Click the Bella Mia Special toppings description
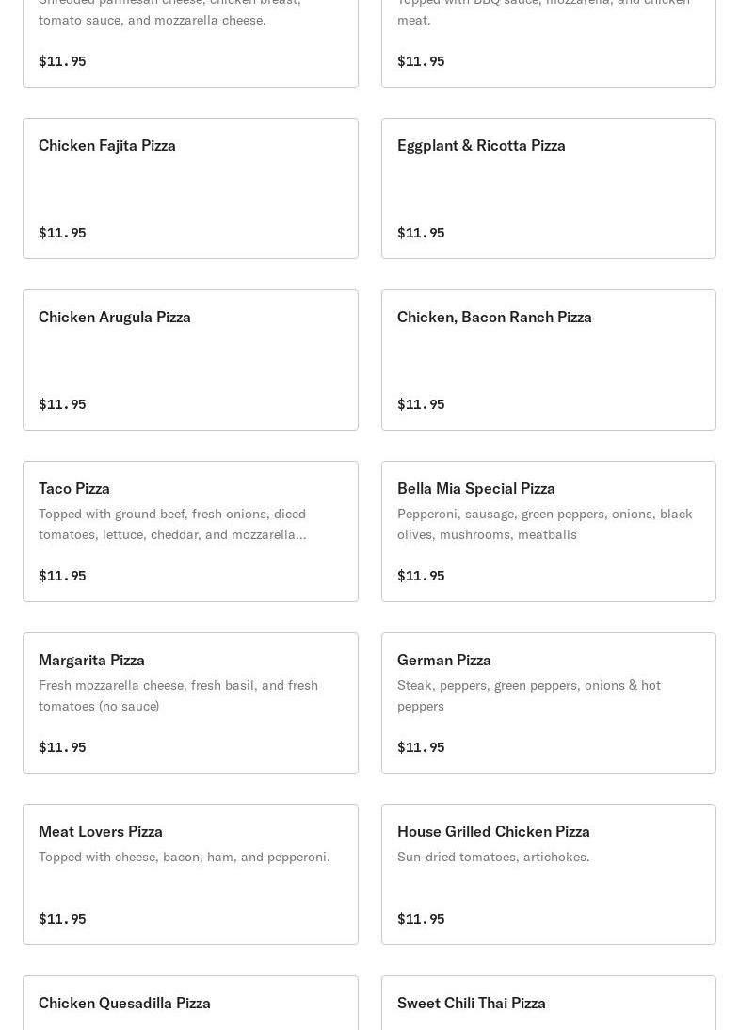Image resolution: width=739 pixels, height=1030 pixels. coord(545,524)
